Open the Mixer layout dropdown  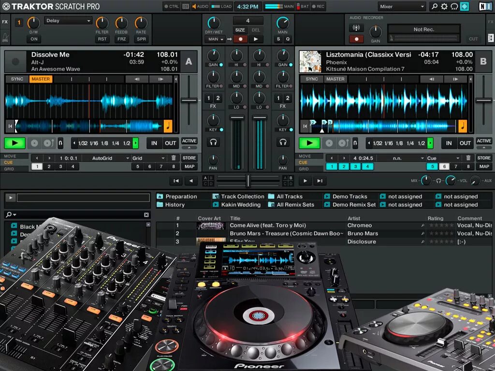click(402, 6)
